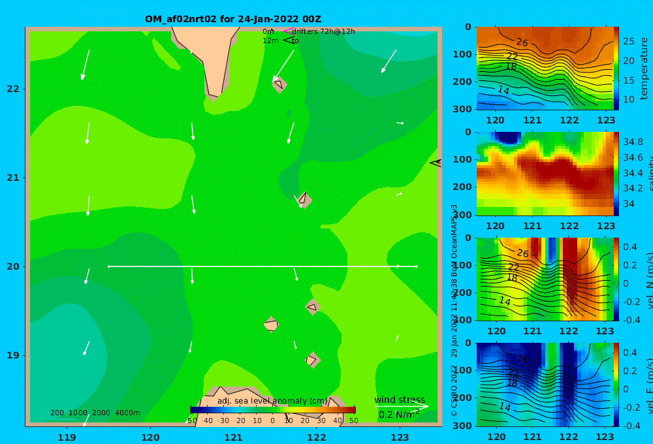Click the longitude 122 label on main map
Image resolution: width=653 pixels, height=444 pixels.
coord(317,437)
